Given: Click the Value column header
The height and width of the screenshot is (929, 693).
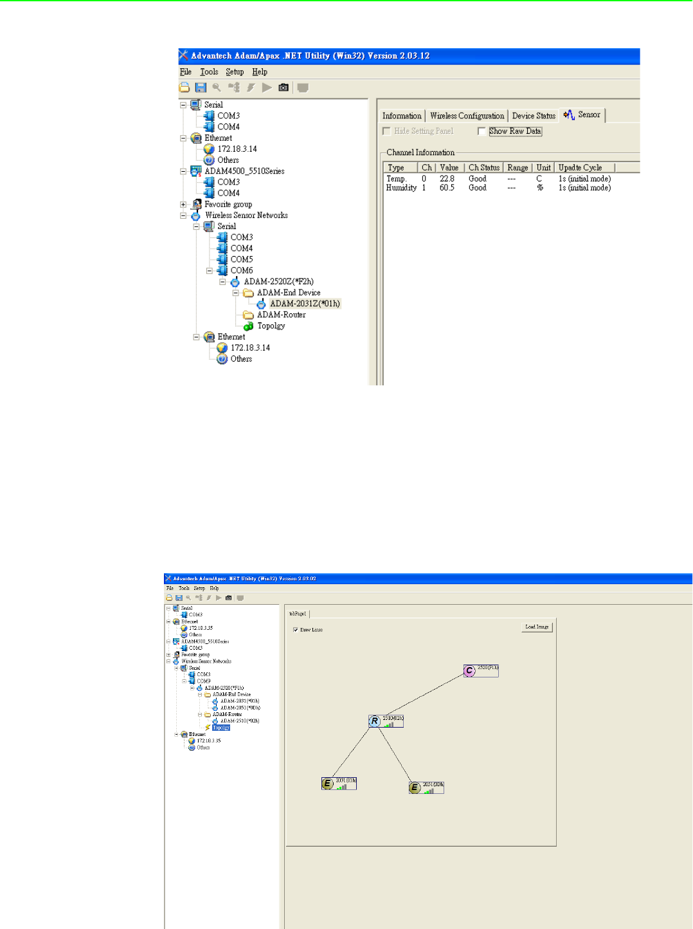Looking at the screenshot, I should pyautogui.click(x=450, y=167).
